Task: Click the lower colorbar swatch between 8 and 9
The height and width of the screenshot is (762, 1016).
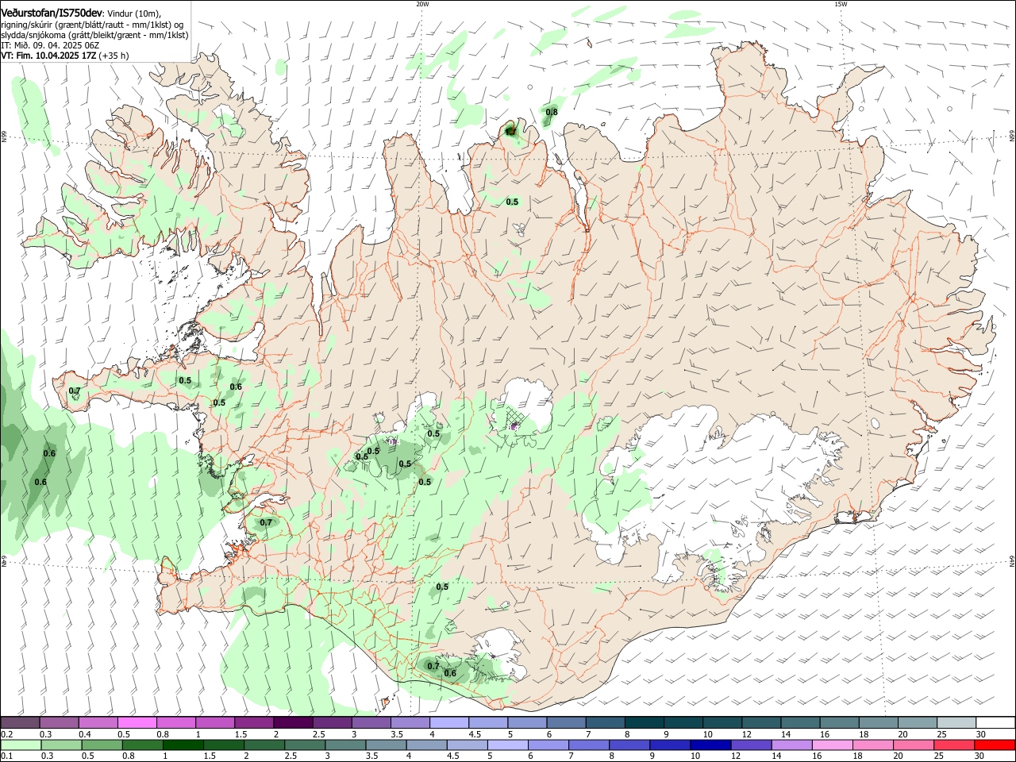Action: coord(629,745)
